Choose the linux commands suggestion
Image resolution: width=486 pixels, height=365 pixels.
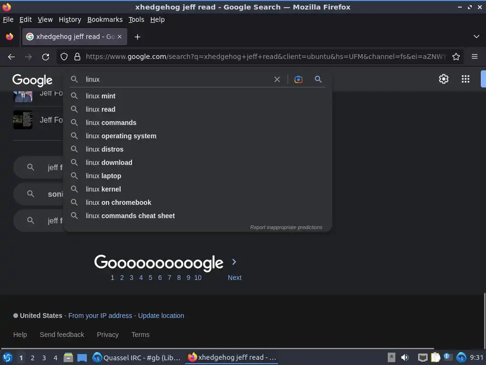[197, 123]
